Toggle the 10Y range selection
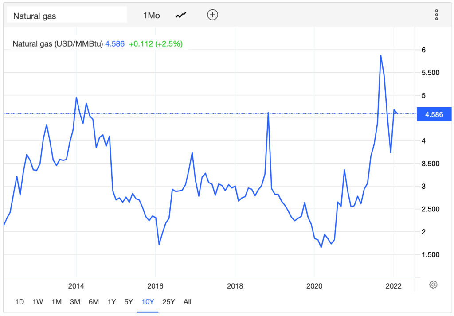454x316 pixels. tap(147, 302)
